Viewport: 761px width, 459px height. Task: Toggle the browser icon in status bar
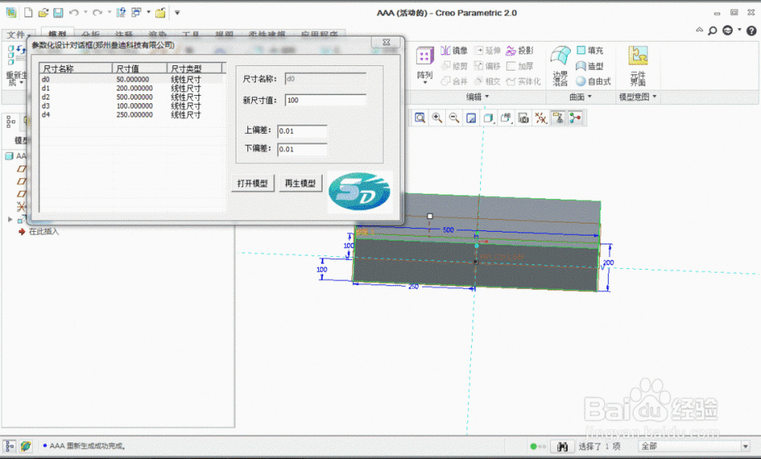pos(26,446)
